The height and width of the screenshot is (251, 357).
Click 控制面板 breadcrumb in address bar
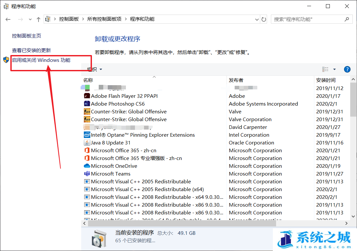69,19
